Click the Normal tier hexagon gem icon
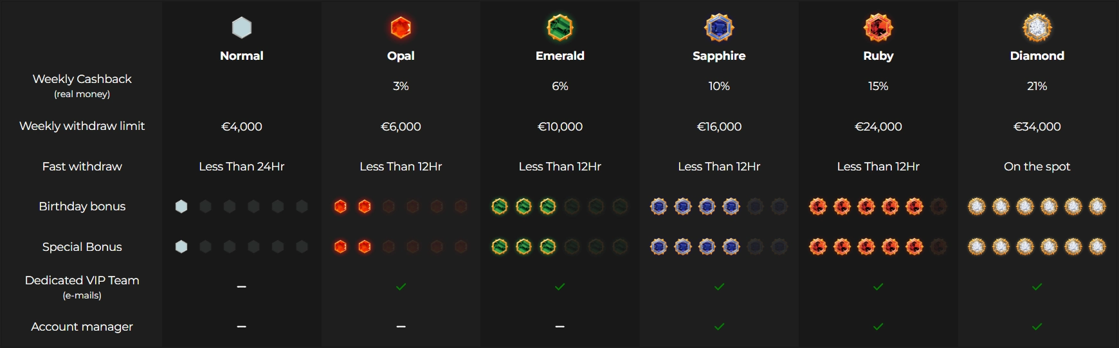Screen dimensions: 1119x348 (x=242, y=28)
